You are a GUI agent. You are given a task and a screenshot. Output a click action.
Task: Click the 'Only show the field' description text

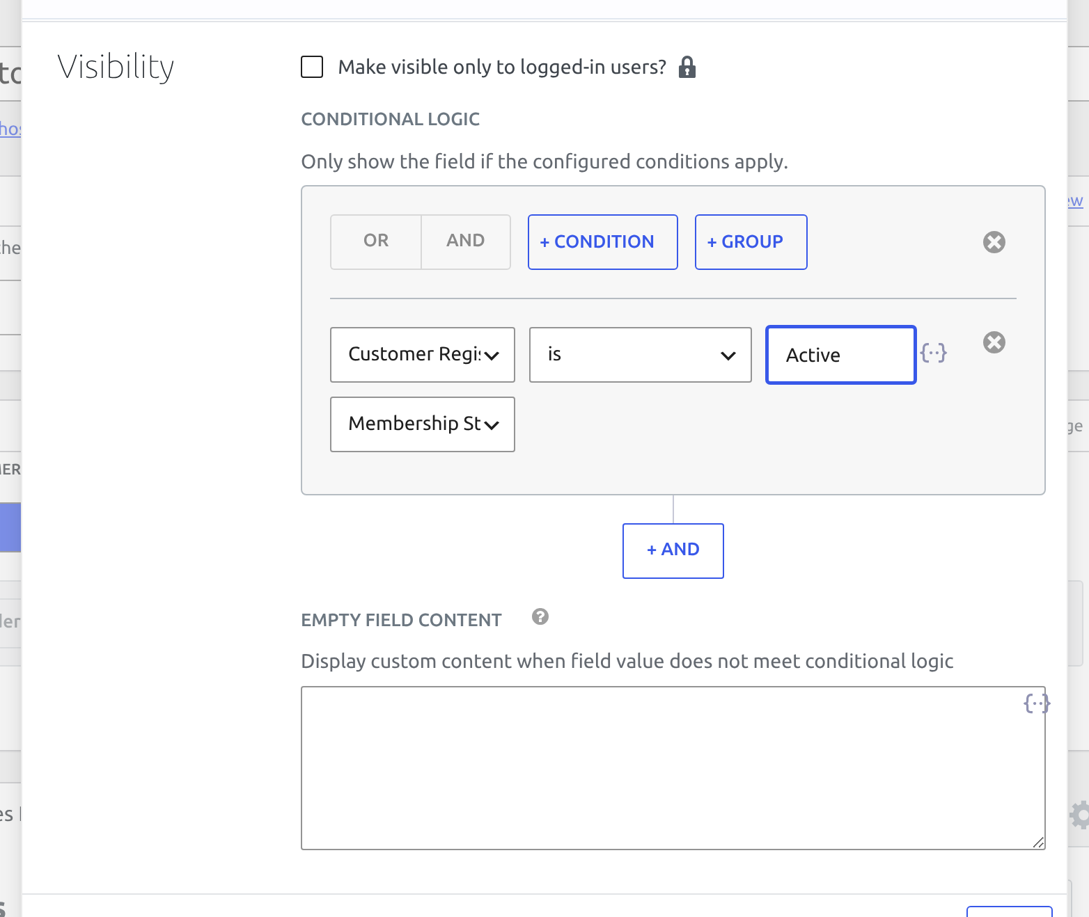point(544,161)
